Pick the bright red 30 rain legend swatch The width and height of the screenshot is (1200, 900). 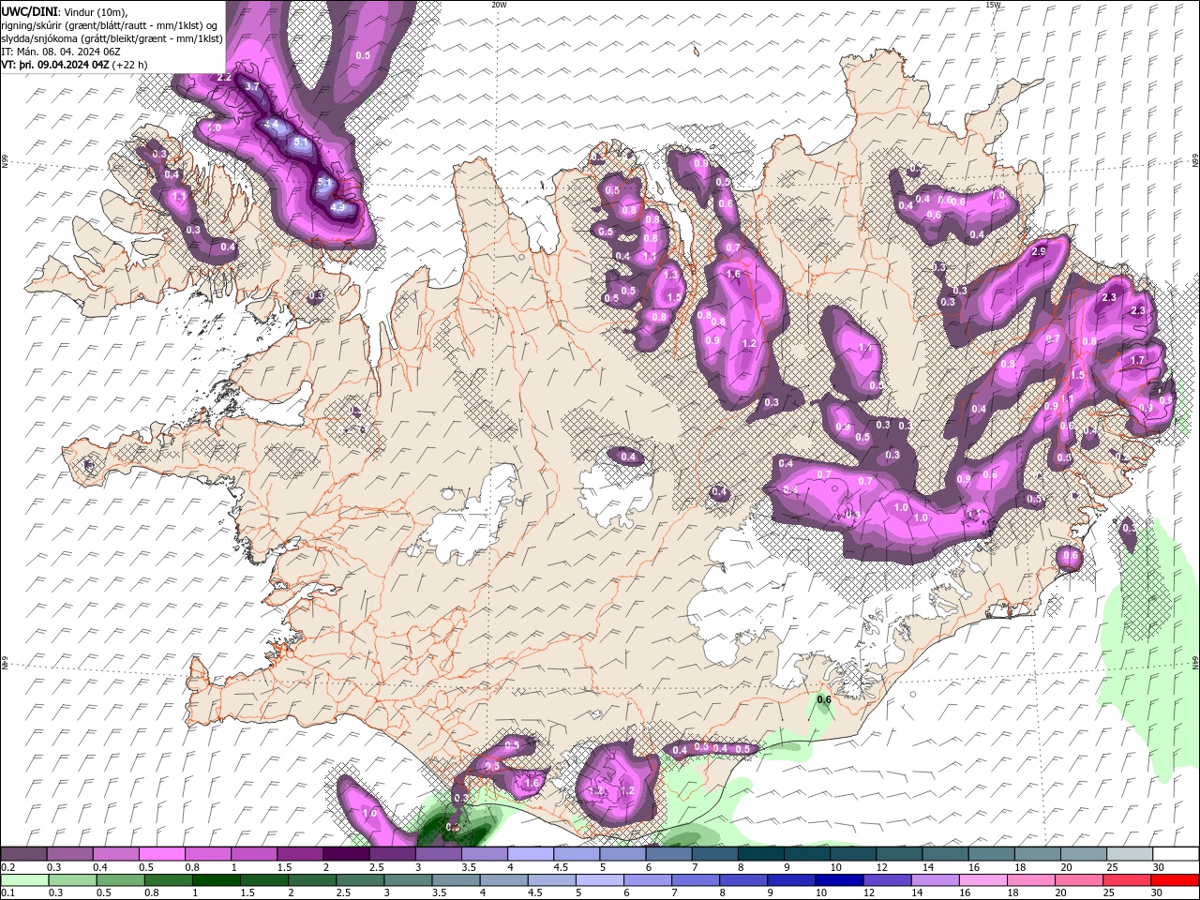1175,880
